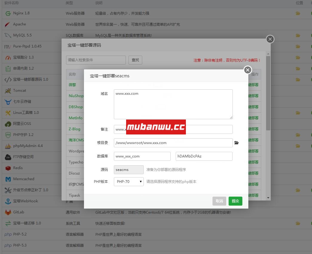Viewport: 312px width, 254px height.
Task: Click the Apache software name
Action: pyautogui.click(x=19, y=24)
